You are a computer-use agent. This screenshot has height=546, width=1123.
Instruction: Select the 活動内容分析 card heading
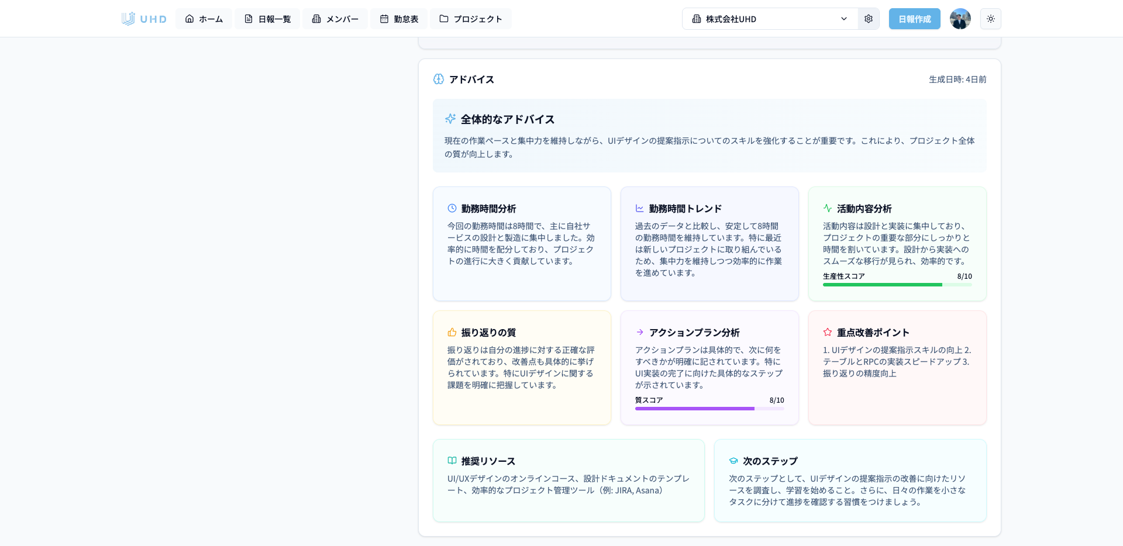(x=864, y=209)
